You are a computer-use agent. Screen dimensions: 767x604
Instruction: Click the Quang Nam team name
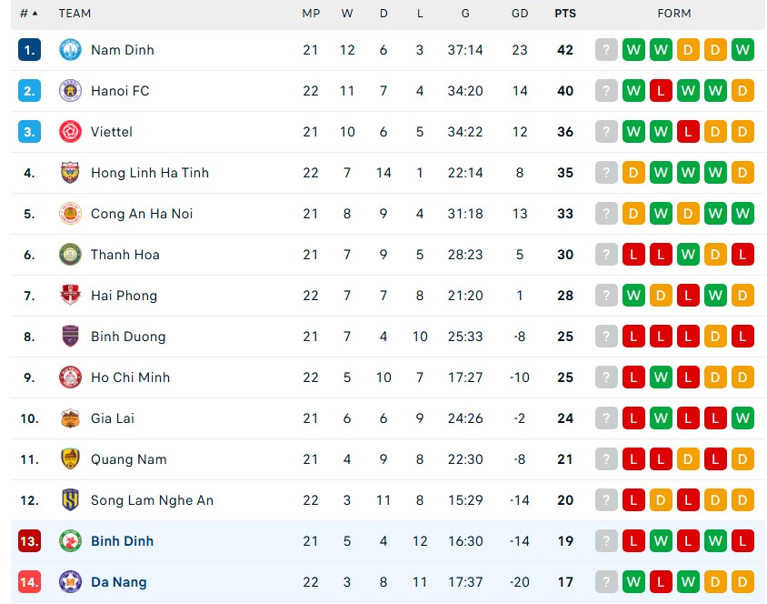coord(129,459)
